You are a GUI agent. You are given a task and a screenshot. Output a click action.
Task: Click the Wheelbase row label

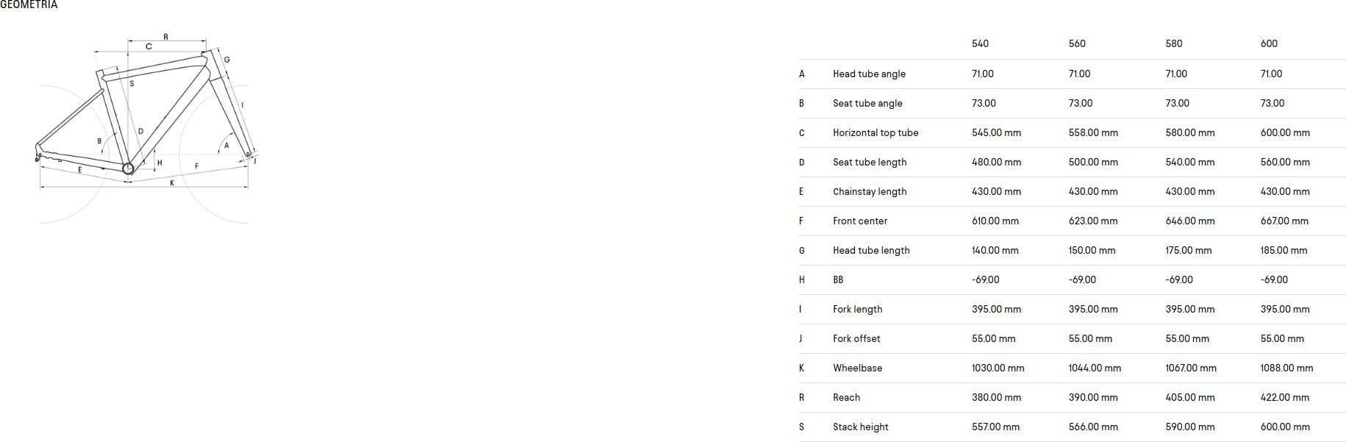tap(857, 368)
